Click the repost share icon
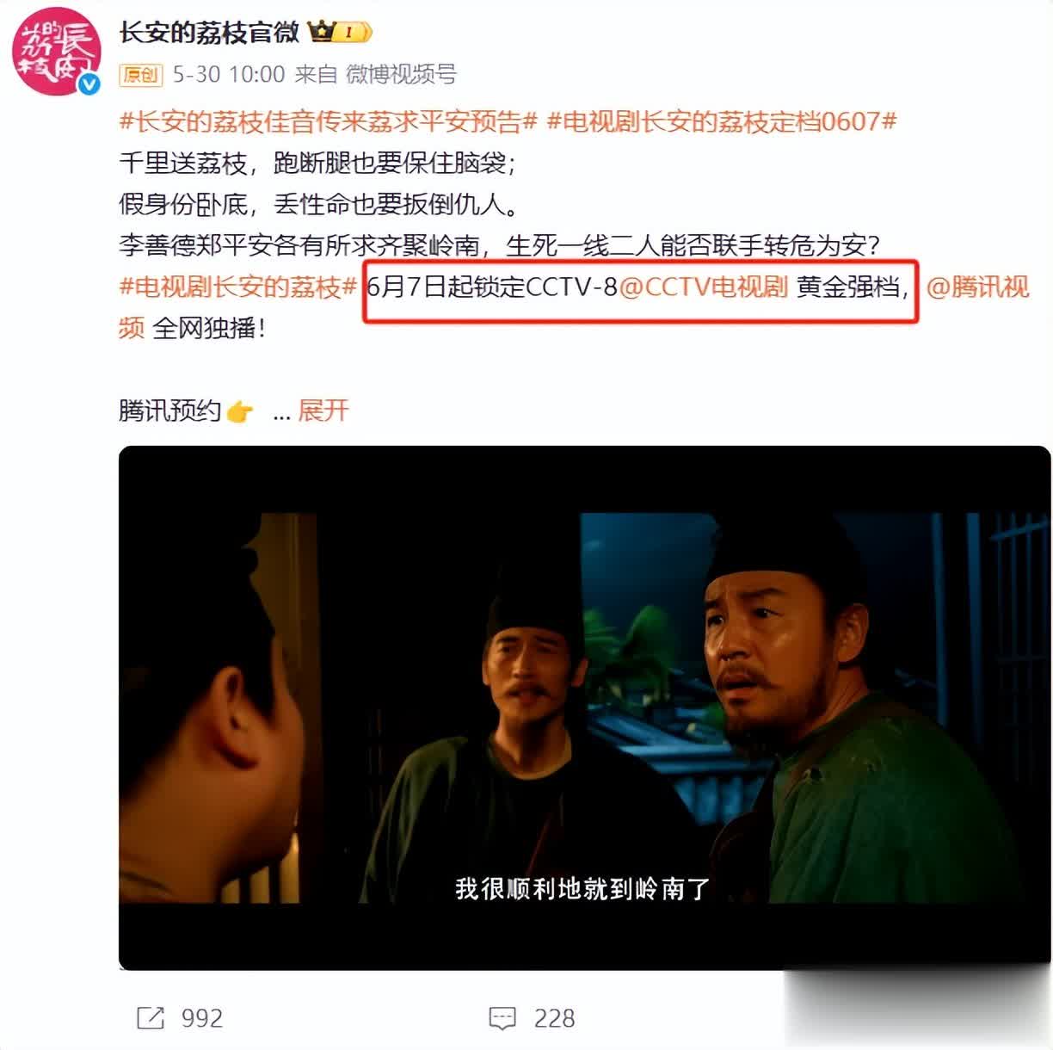This screenshot has height=1050, width=1053. coord(151,1018)
